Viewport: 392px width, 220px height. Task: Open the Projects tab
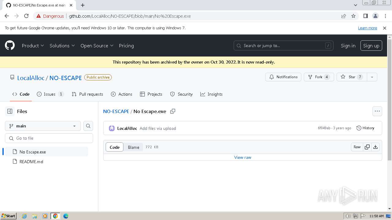pos(151,94)
